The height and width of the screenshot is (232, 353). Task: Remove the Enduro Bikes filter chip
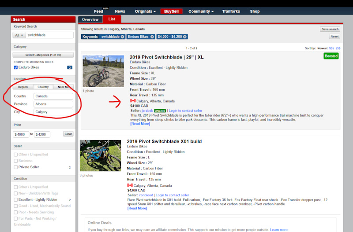[x=152, y=37]
